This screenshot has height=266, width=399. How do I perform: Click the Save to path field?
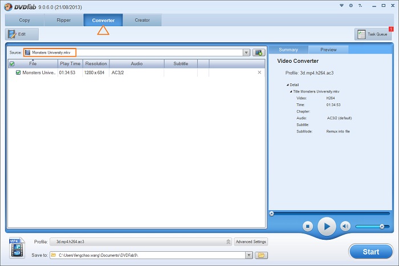148,255
